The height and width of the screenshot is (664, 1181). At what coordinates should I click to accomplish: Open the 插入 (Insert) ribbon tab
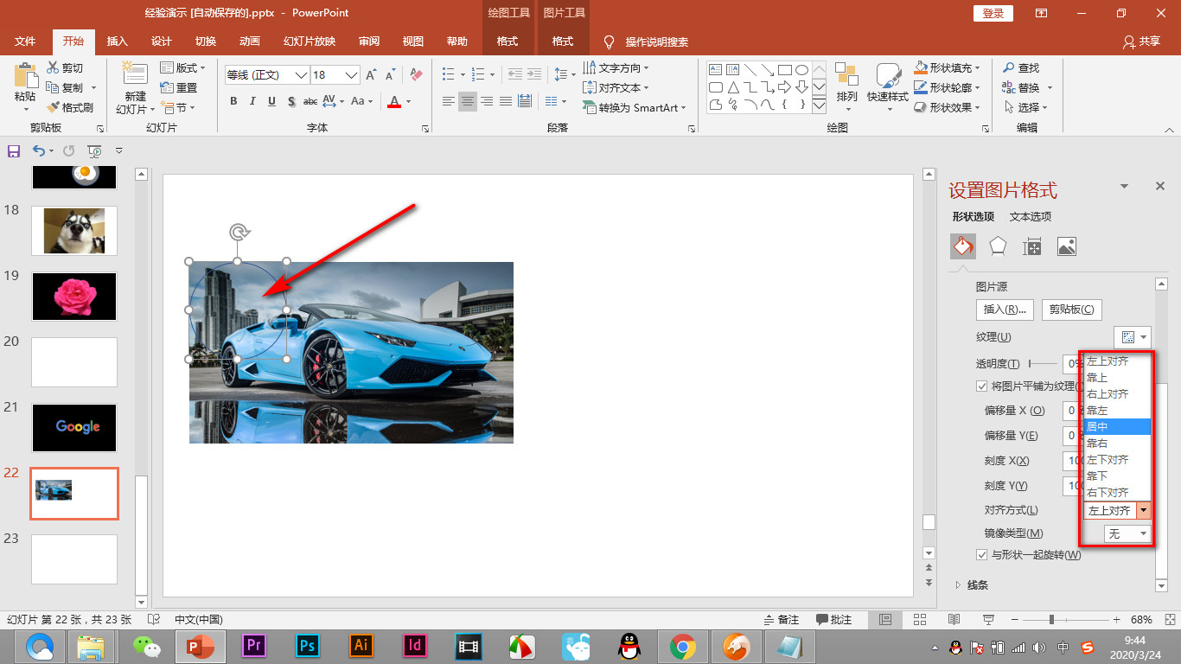pos(117,41)
